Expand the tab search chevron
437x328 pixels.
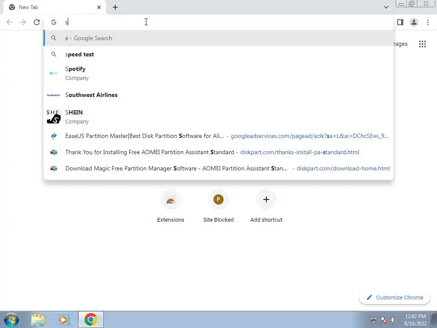386,7
